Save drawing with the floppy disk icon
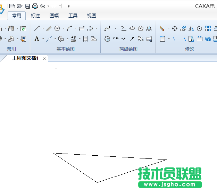The height and width of the screenshot is (190, 217). [x=27, y=6]
